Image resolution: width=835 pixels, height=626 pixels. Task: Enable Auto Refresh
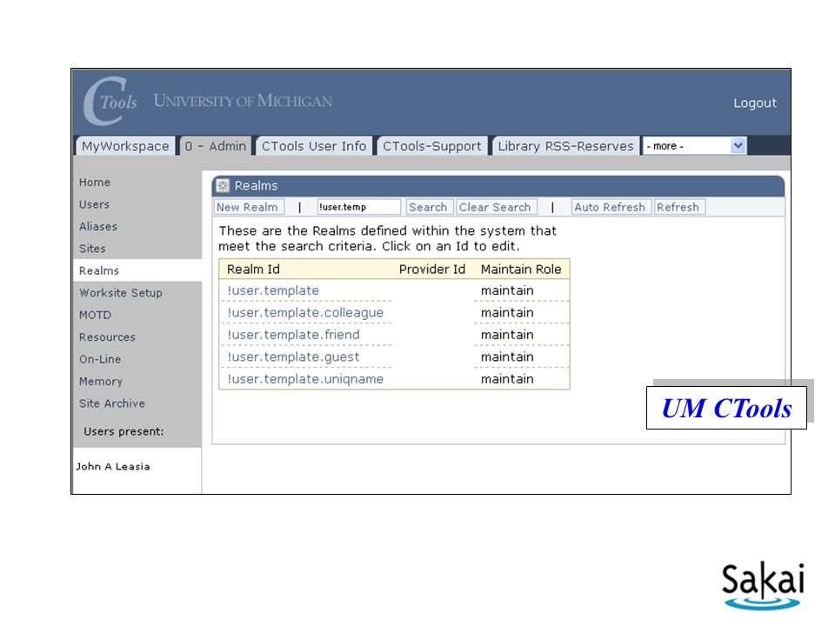coord(610,207)
